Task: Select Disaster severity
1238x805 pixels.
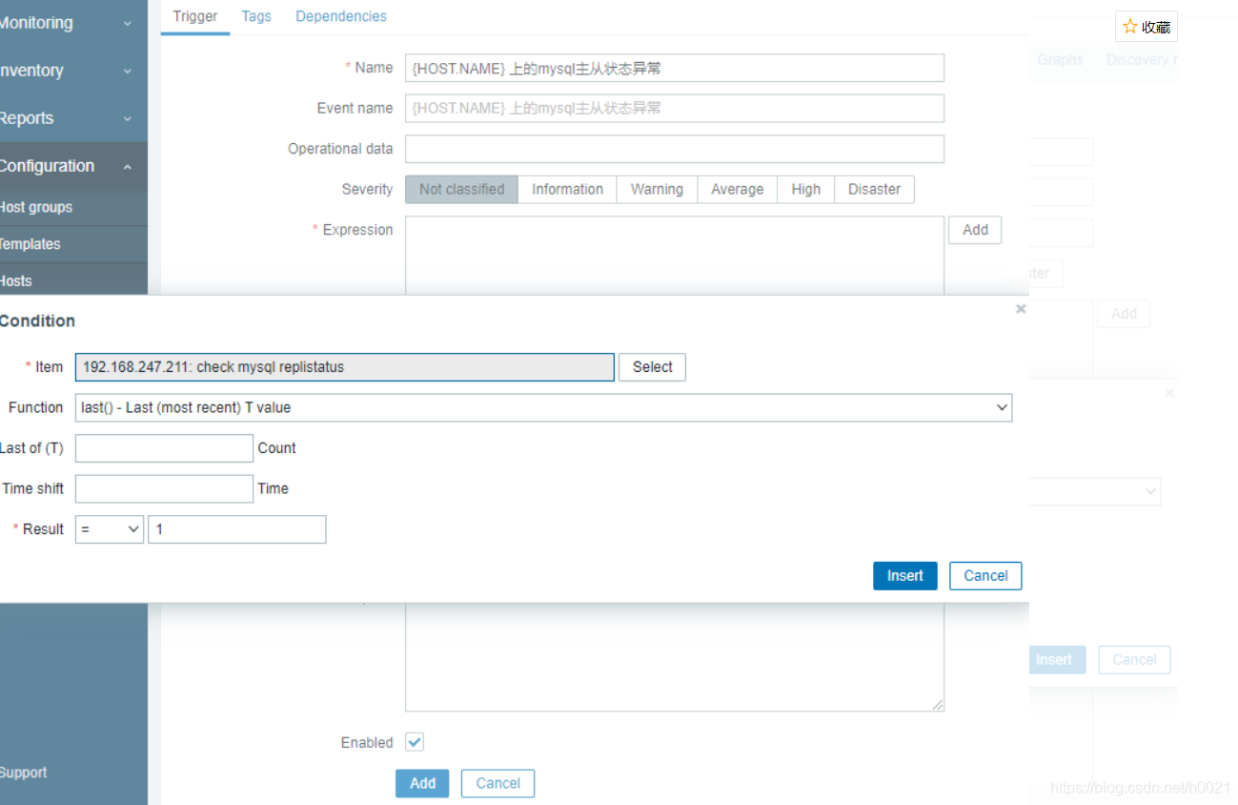Action: (874, 189)
